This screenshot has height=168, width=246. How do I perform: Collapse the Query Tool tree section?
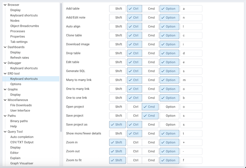pyautogui.click(x=6, y=132)
